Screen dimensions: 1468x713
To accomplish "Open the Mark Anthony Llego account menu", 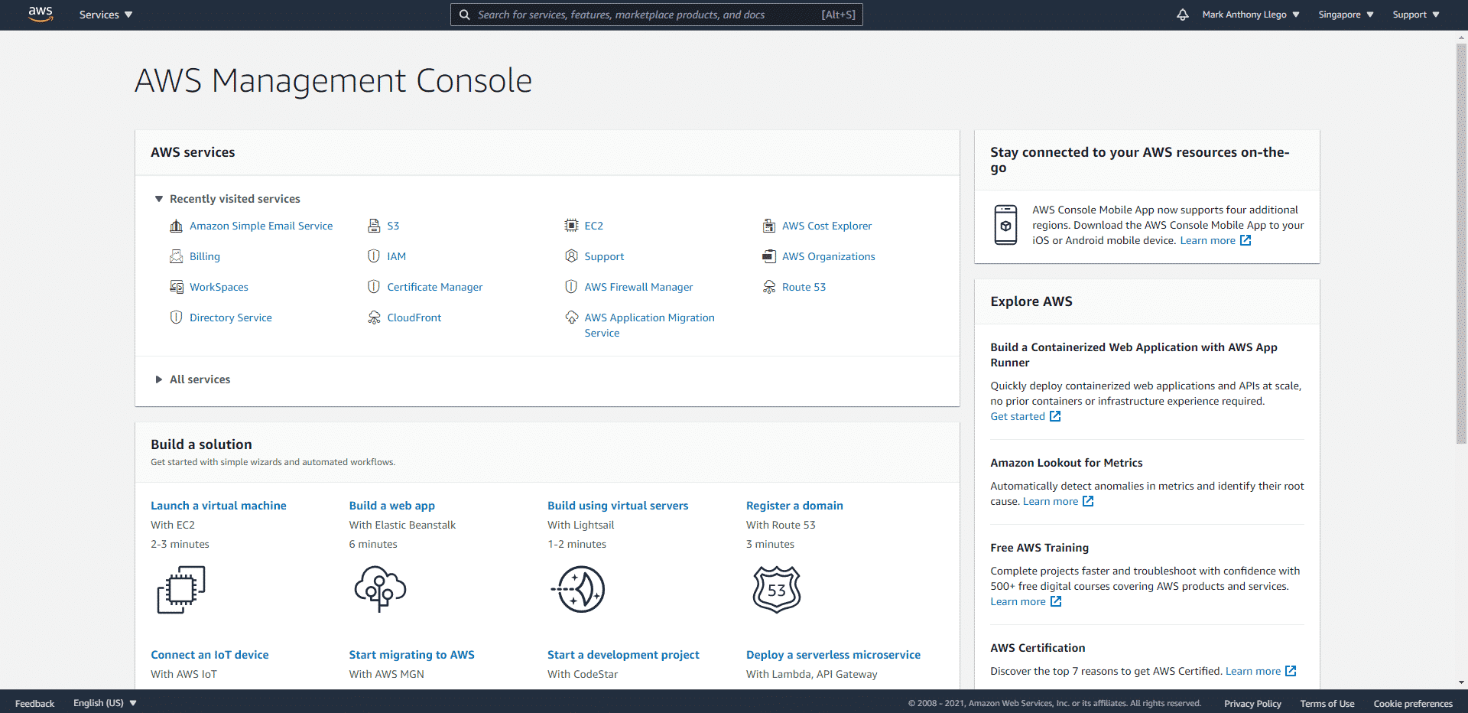I will (x=1251, y=15).
